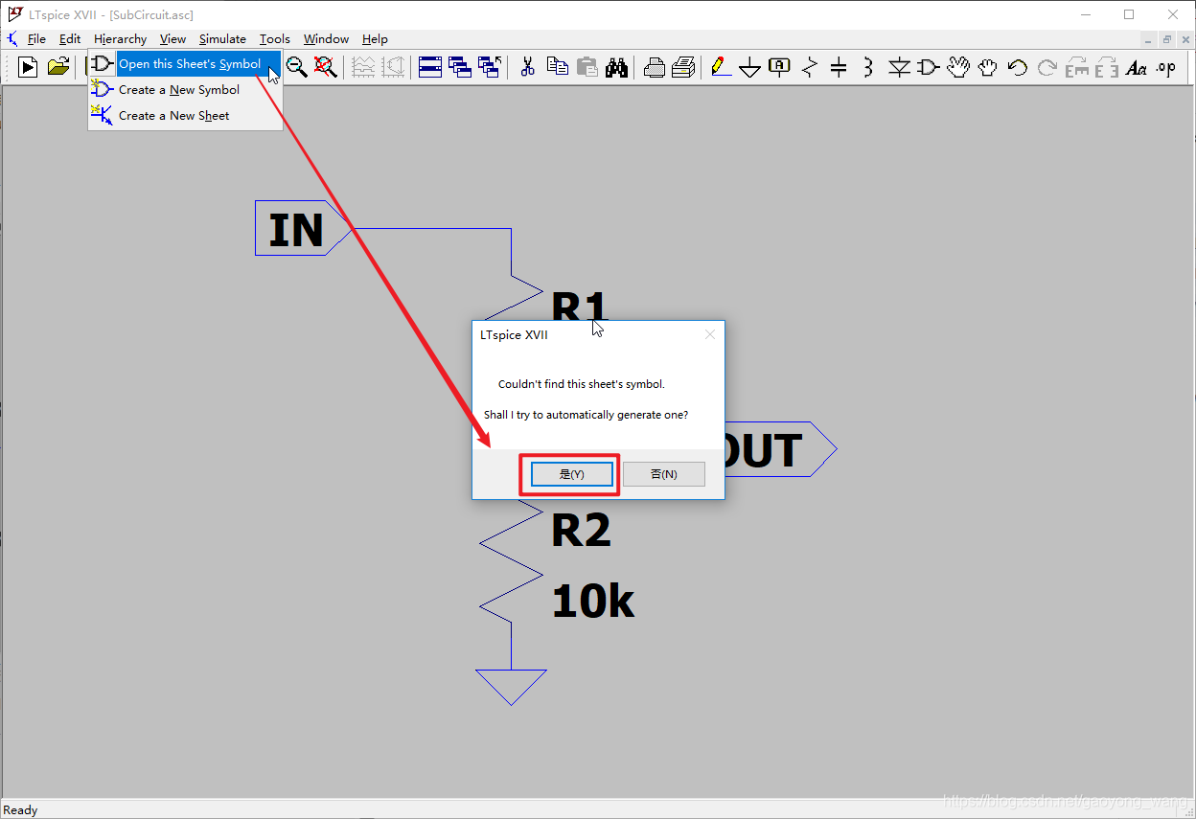
Task: Click the Undo arrow icon
Action: pyautogui.click(x=1018, y=67)
